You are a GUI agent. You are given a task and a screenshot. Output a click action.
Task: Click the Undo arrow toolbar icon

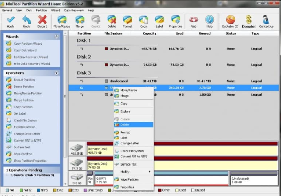pyautogui.click(x=26, y=20)
